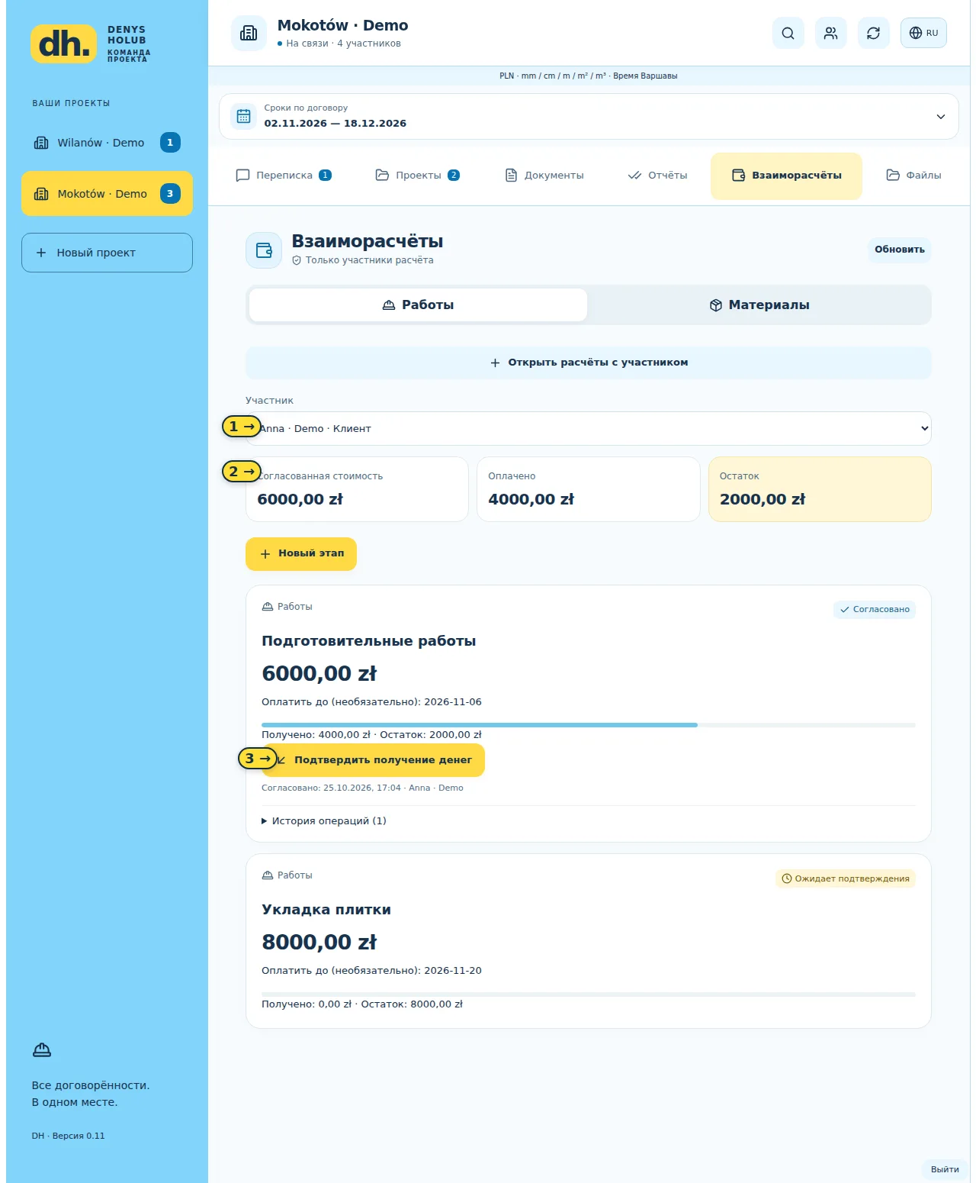976x1183 pixels.
Task: Click the Новый этап button
Action: (x=301, y=554)
